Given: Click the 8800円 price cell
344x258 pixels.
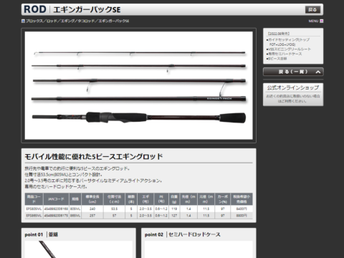Looking at the screenshot, I should pyautogui.click(x=242, y=216).
